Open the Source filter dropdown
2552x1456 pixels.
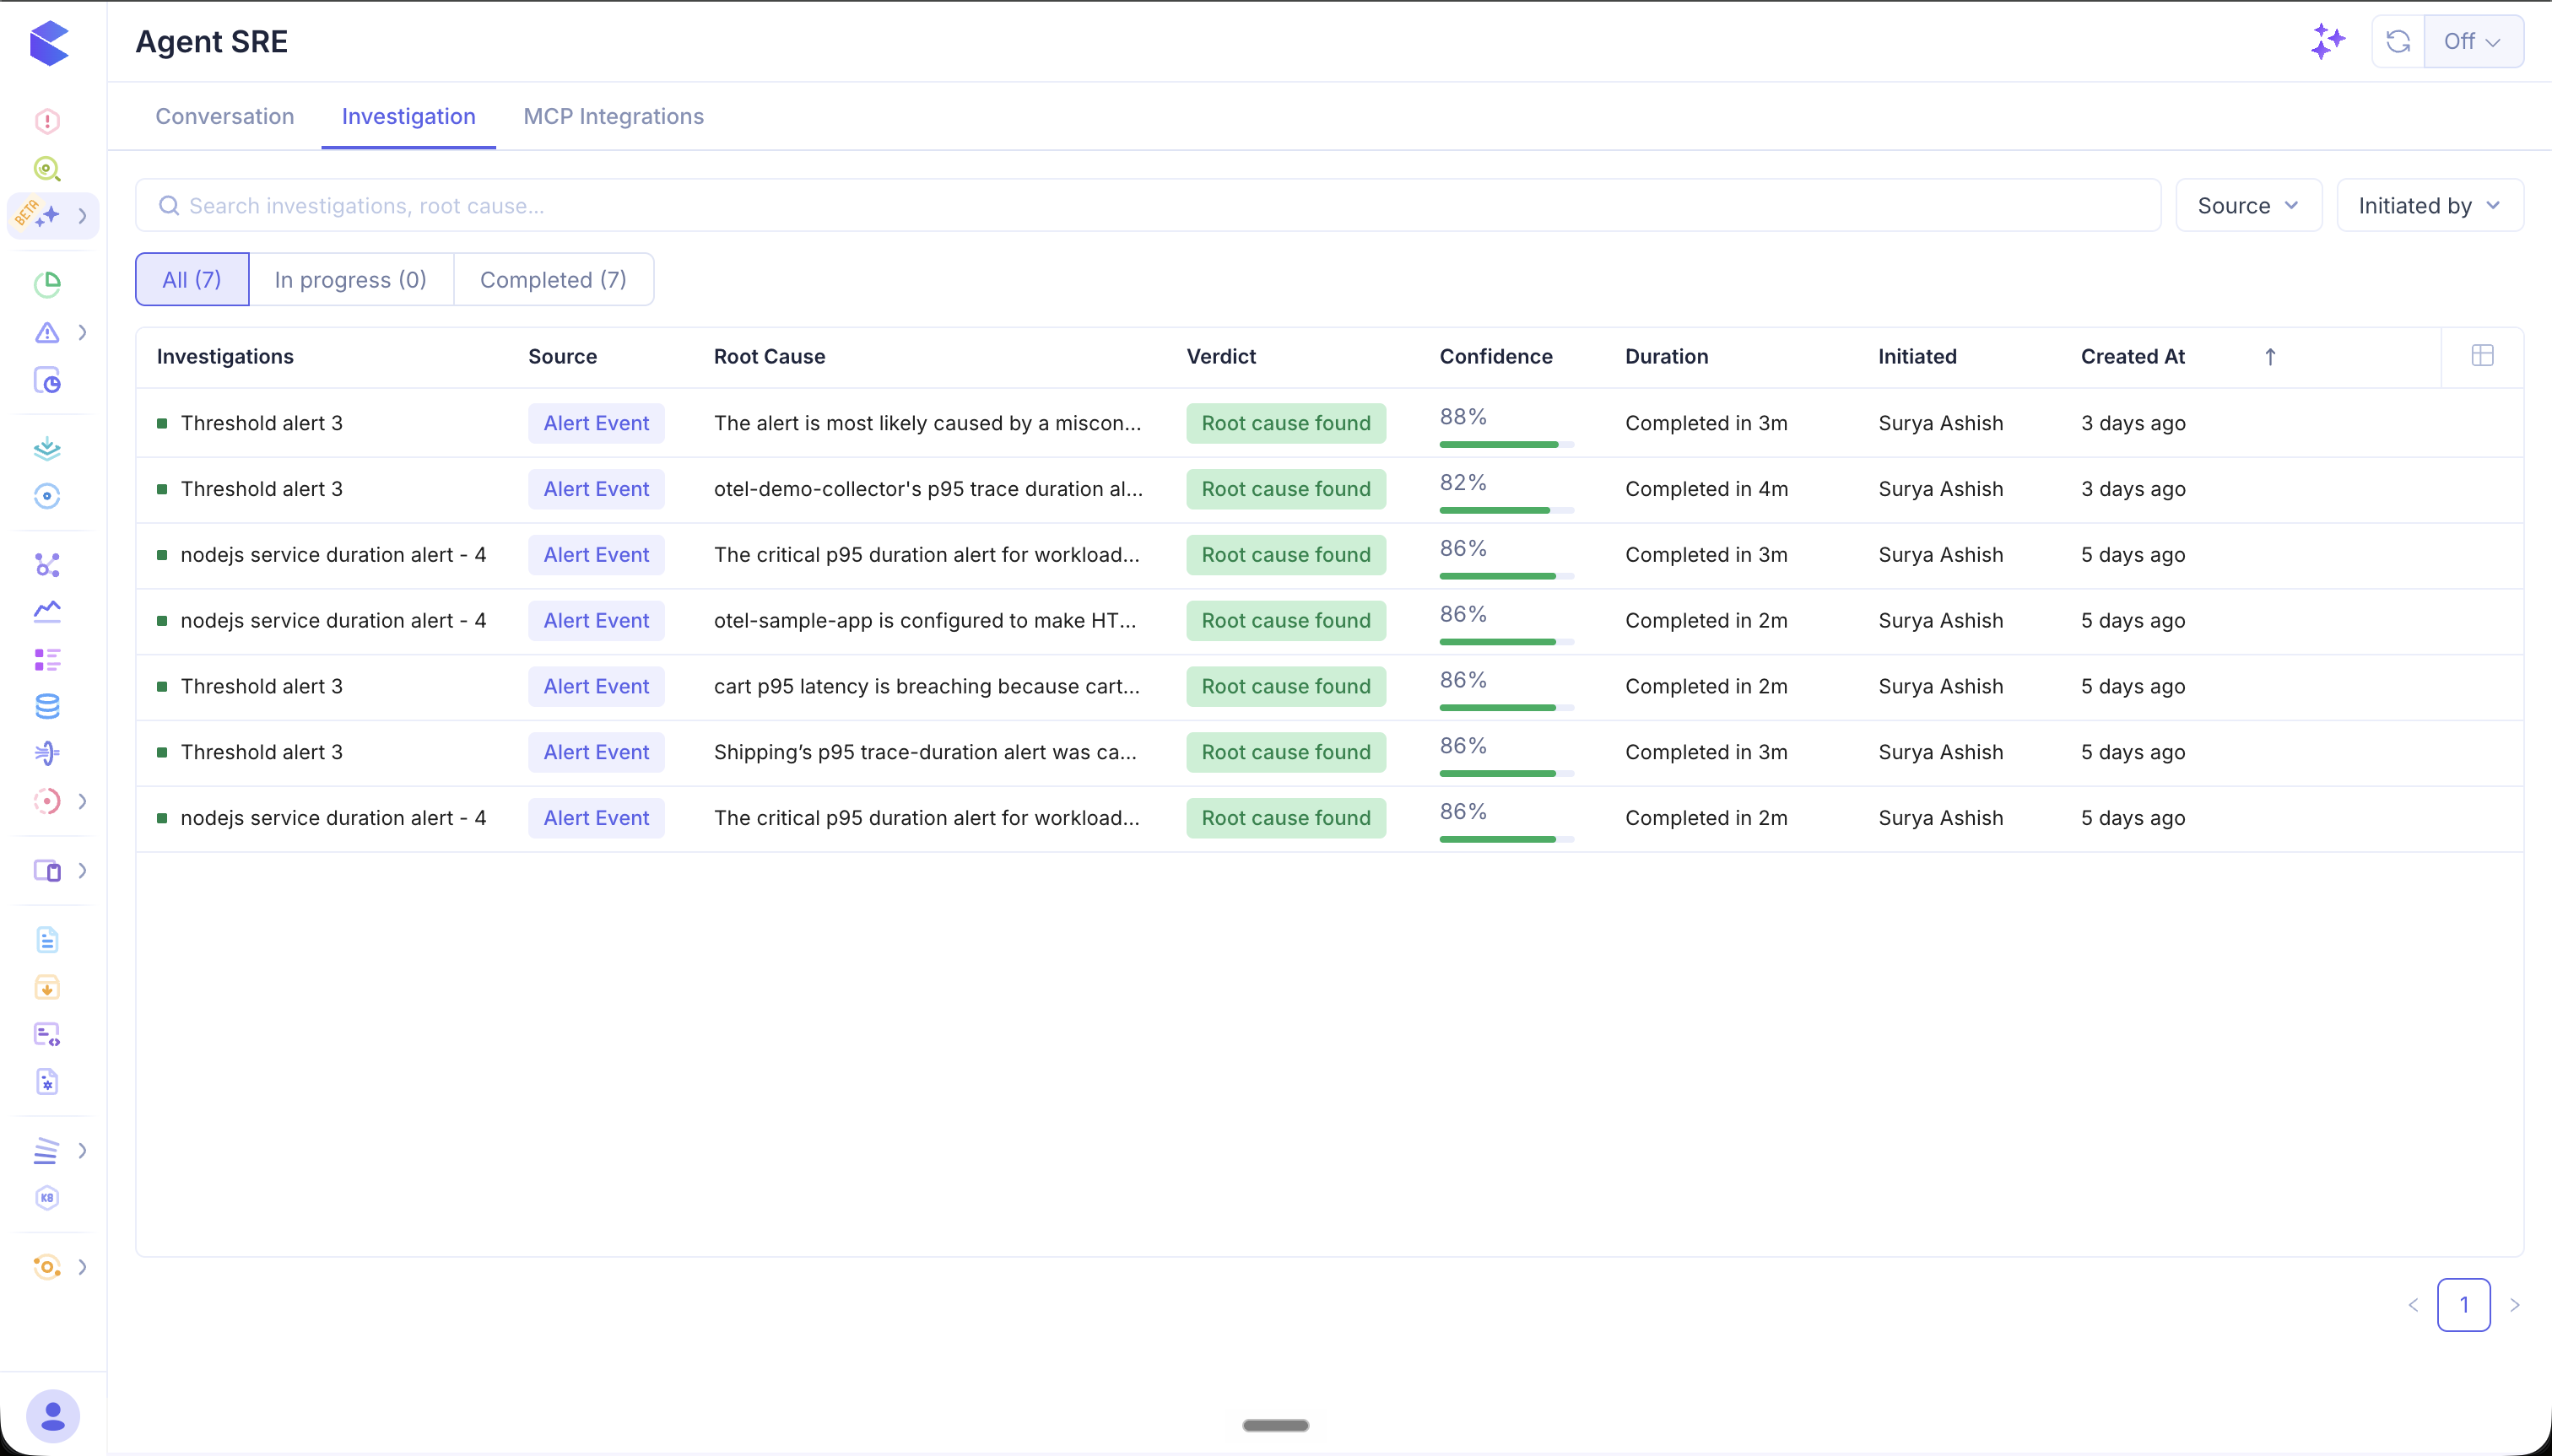2248,205
